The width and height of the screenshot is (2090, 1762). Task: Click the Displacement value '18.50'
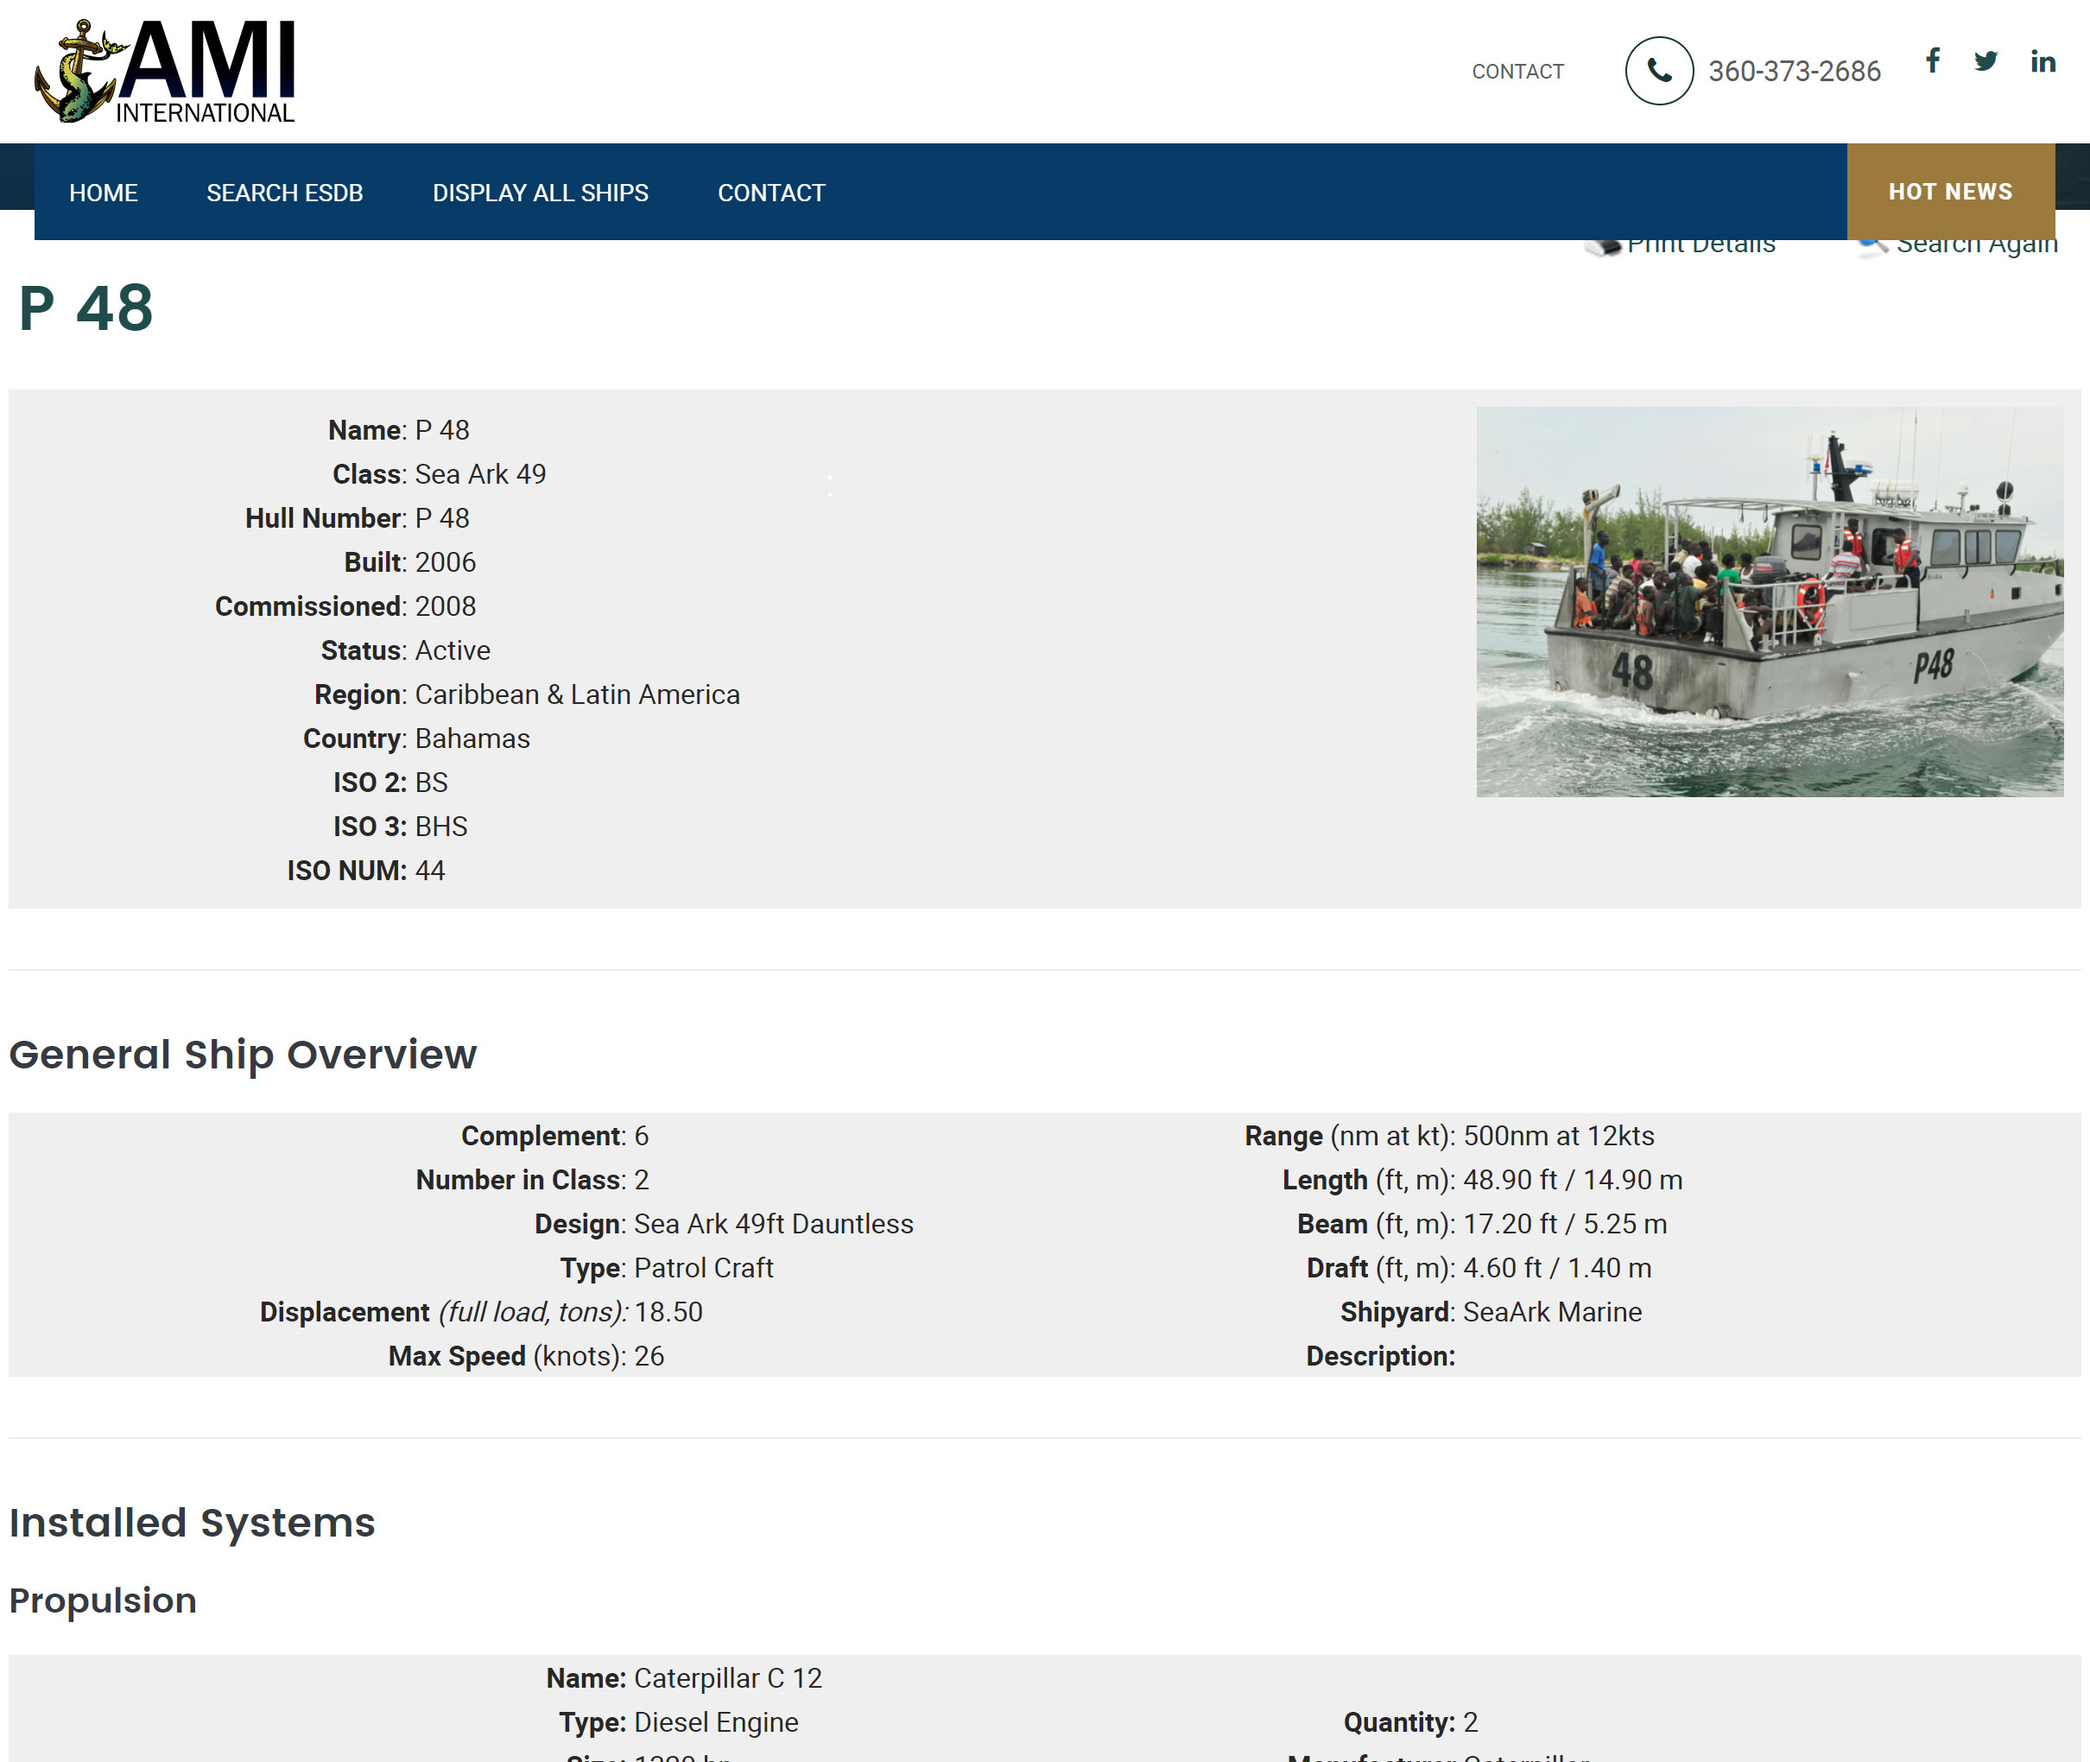[668, 1311]
